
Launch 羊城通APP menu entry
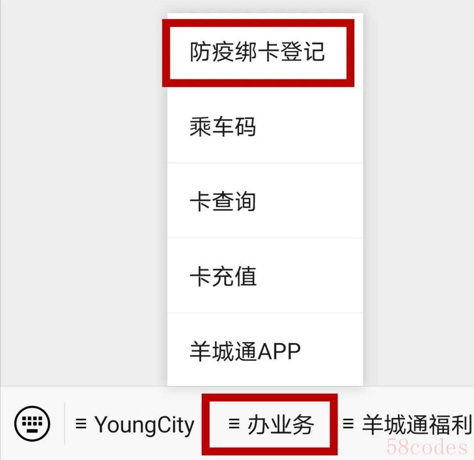(x=265, y=349)
